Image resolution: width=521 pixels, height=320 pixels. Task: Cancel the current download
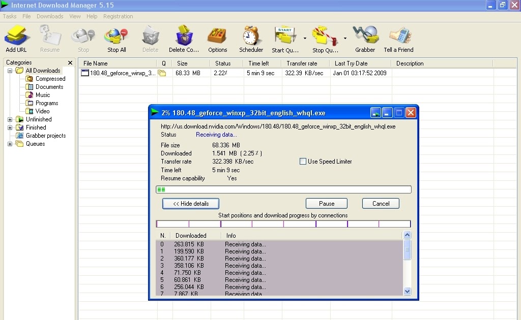[381, 204]
